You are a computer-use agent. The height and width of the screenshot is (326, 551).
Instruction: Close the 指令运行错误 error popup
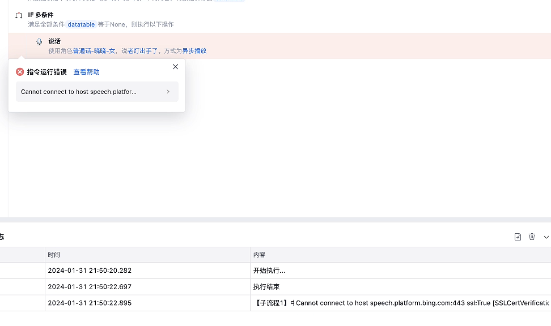(x=175, y=67)
